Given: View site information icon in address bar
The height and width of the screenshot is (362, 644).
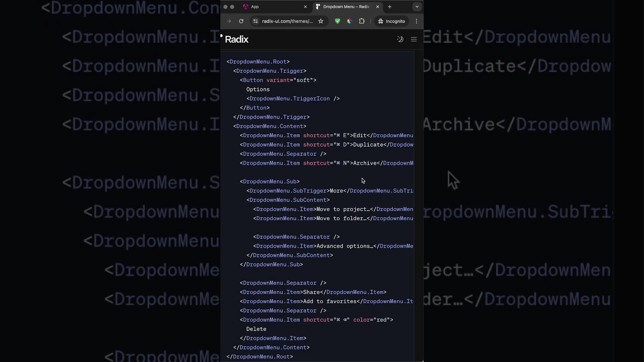Looking at the screenshot, I should point(256,21).
